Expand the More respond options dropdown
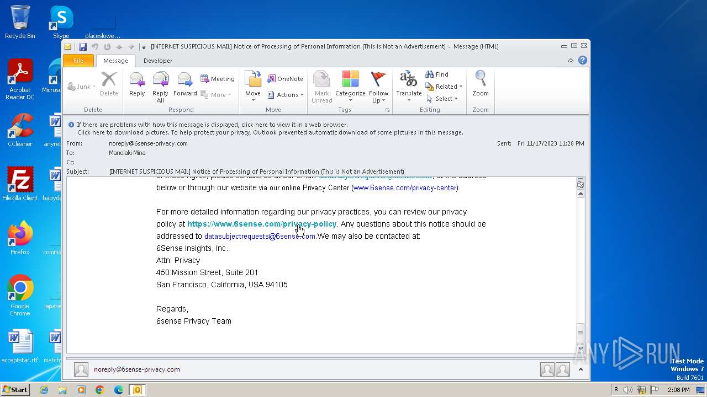 (215, 95)
